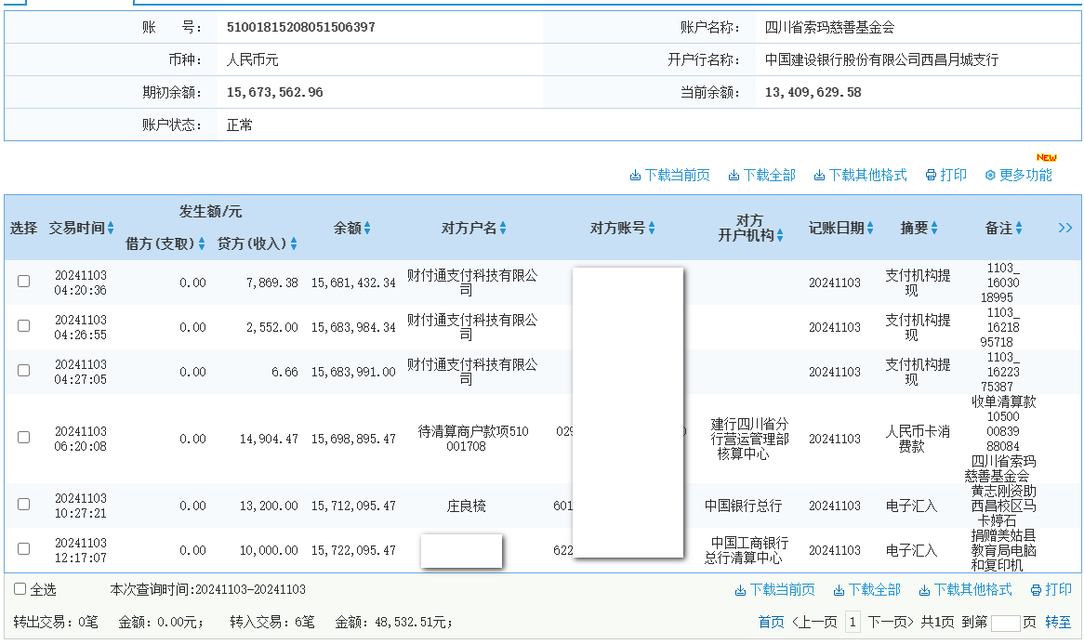This screenshot has height=644, width=1084.
Task: Click the download icon beside bottom 下载全部
Action: pos(839,590)
